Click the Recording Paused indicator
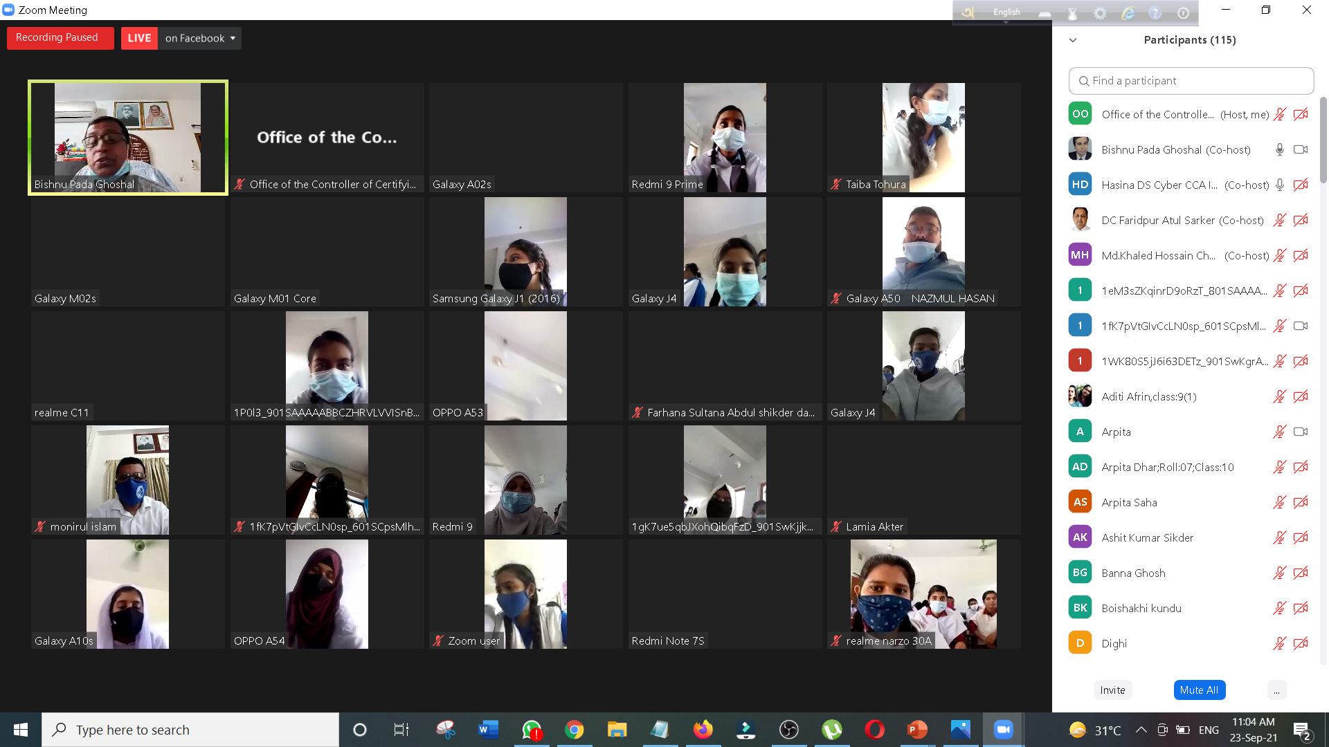The image size is (1329, 747). pos(60,38)
